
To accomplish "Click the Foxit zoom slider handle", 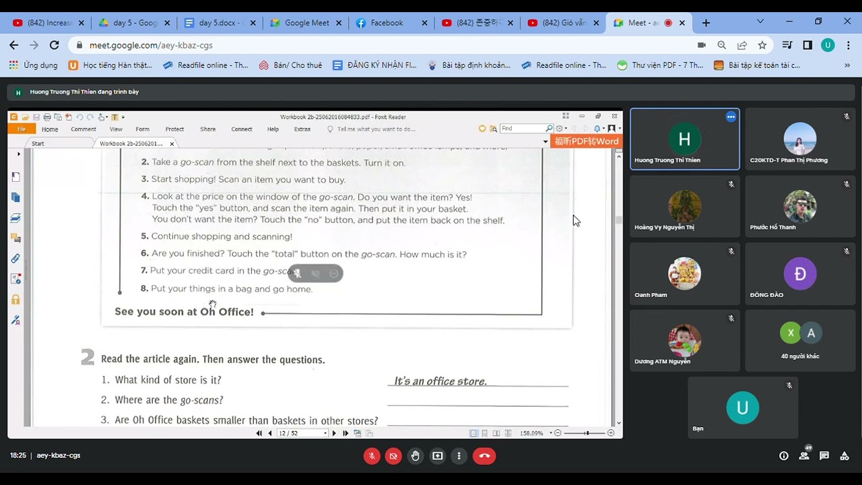I will tap(587, 433).
